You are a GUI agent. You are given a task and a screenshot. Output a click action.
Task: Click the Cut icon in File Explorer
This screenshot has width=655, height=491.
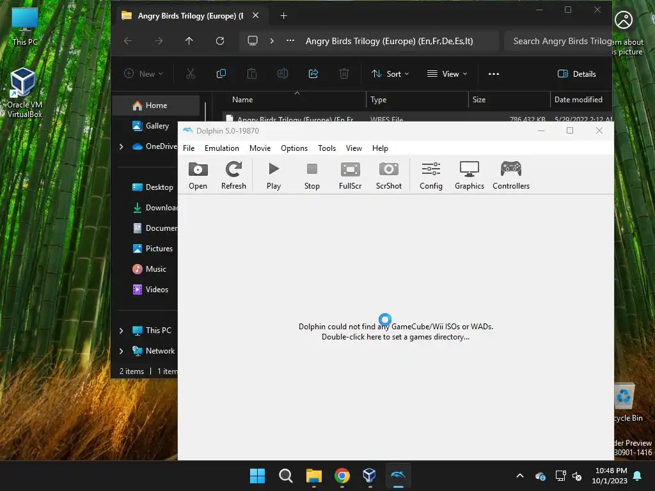(191, 74)
